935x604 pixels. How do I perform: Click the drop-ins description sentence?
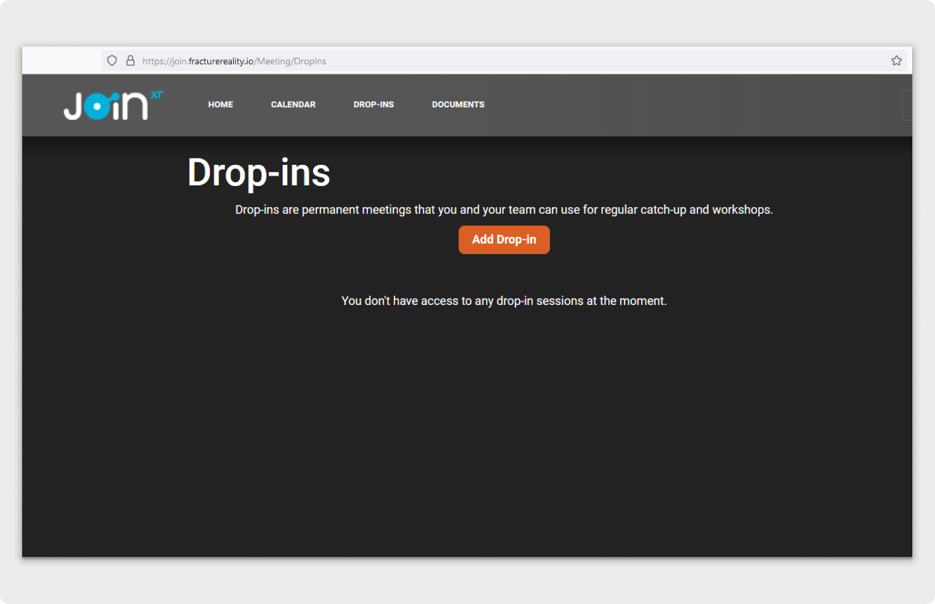504,210
